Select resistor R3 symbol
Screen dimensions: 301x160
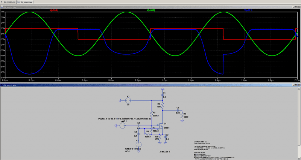pyautogui.click(x=162, y=106)
